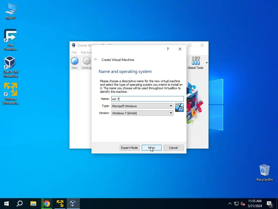Open taskbar Search
Image resolution: width=278 pixels, height=209 pixels.
point(20,204)
